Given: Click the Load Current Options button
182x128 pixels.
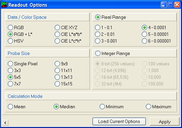Looking at the screenshot, I should pyautogui.click(x=119, y=122).
